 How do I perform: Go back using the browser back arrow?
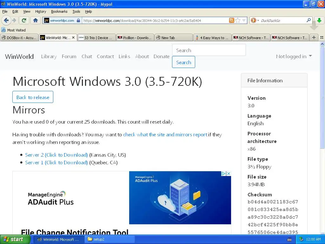6,20
